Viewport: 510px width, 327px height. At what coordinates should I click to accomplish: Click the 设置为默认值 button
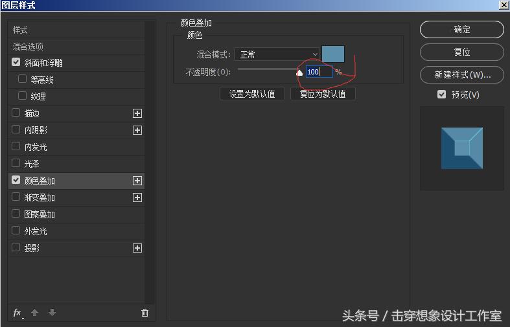tap(252, 94)
